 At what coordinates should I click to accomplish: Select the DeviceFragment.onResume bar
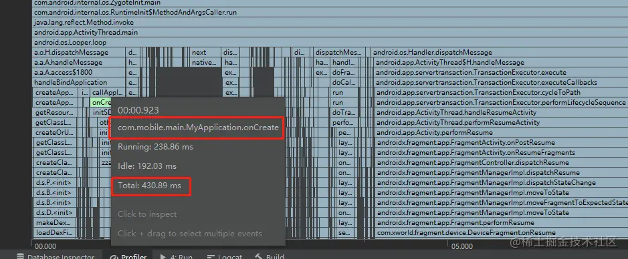[x=502, y=232]
